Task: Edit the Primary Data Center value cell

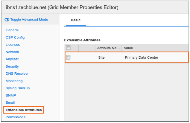Action: pos(141,57)
